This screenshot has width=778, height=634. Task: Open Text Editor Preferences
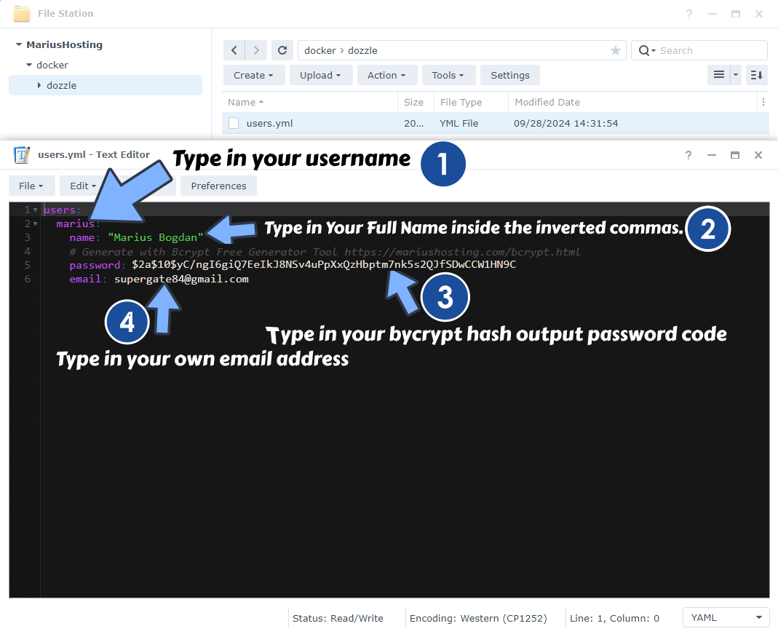218,186
